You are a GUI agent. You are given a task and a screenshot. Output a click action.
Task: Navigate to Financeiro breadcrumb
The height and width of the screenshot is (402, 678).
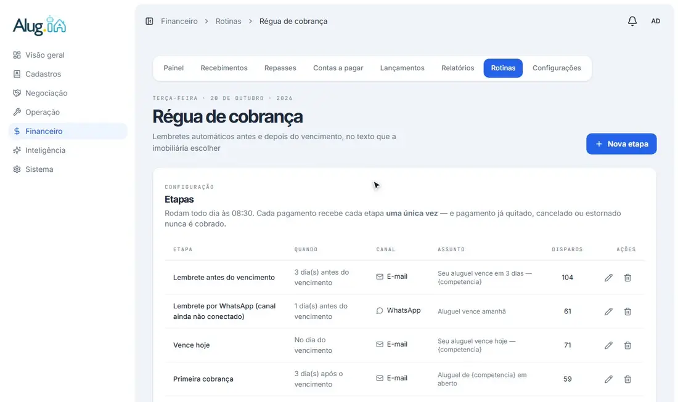(x=179, y=21)
